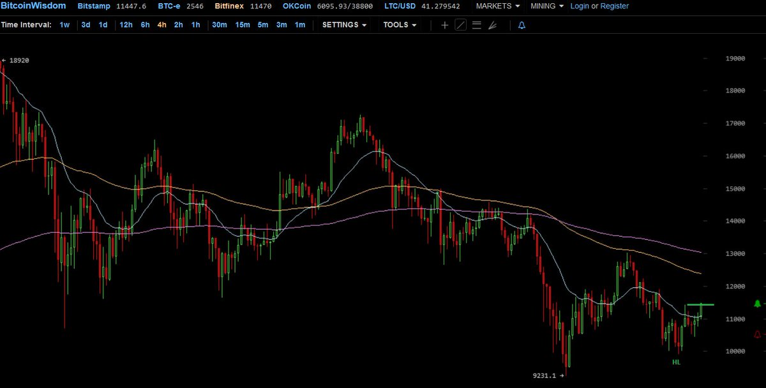Click the green alert bell on the price axis
This screenshot has width=766, height=388.
pyautogui.click(x=758, y=304)
